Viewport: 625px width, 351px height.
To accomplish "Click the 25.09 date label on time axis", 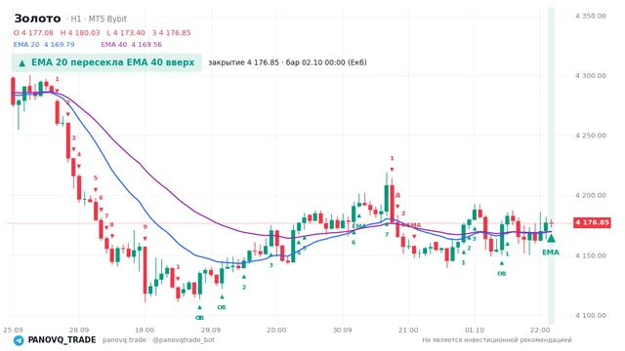I will click(13, 330).
